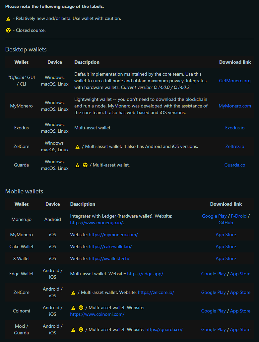Open Monerujo's Google Play link
259x342 pixels.
point(214,216)
